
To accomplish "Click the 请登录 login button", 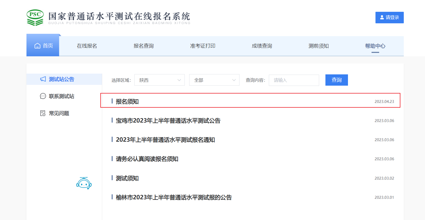I will point(390,18).
